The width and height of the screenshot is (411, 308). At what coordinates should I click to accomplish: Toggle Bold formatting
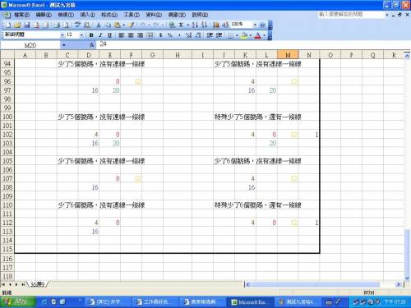[91, 35]
